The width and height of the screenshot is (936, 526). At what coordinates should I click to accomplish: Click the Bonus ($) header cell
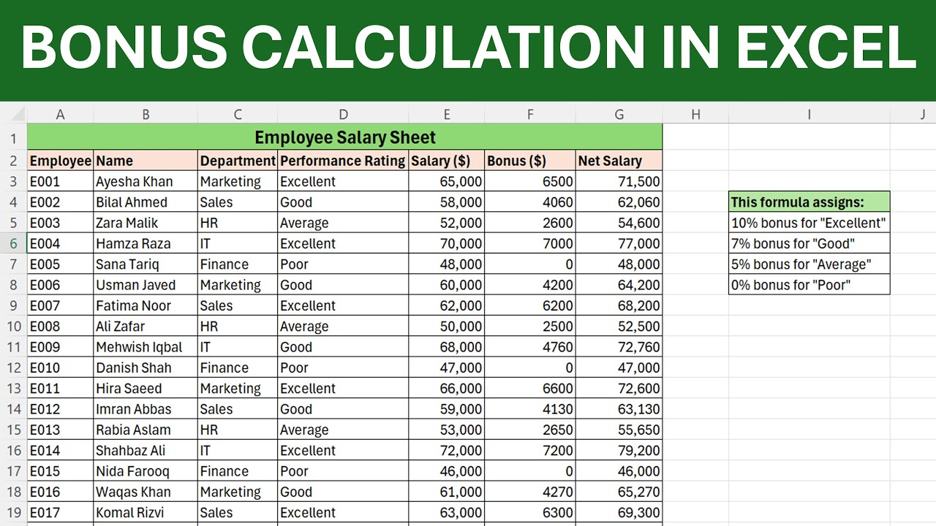click(x=530, y=161)
